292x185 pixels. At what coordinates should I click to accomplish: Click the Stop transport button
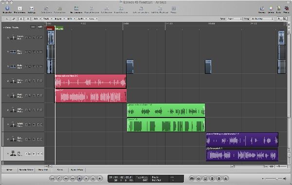point(79,179)
